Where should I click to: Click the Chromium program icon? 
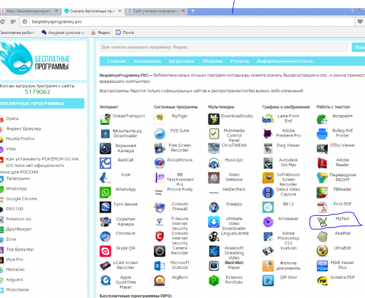(105, 237)
